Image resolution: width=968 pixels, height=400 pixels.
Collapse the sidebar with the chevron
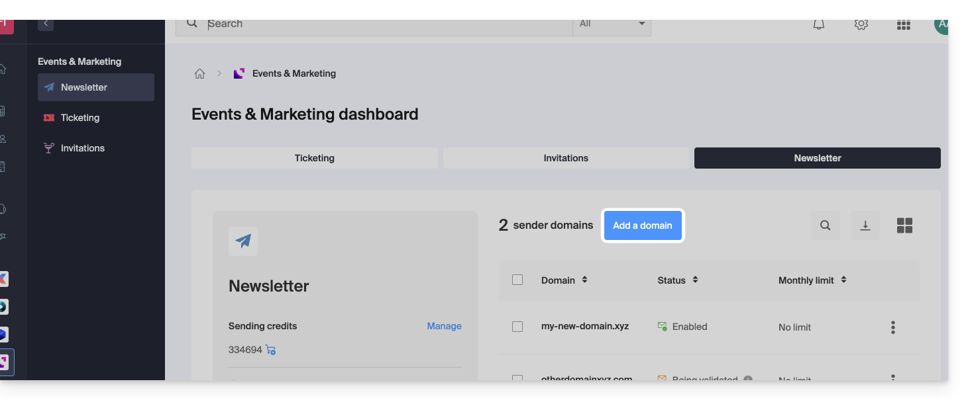pyautogui.click(x=46, y=23)
